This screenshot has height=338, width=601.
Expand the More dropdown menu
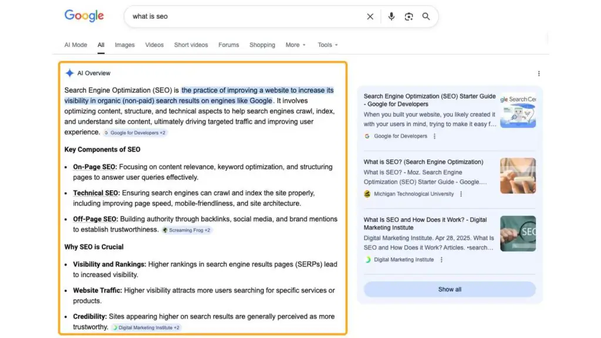(x=296, y=45)
